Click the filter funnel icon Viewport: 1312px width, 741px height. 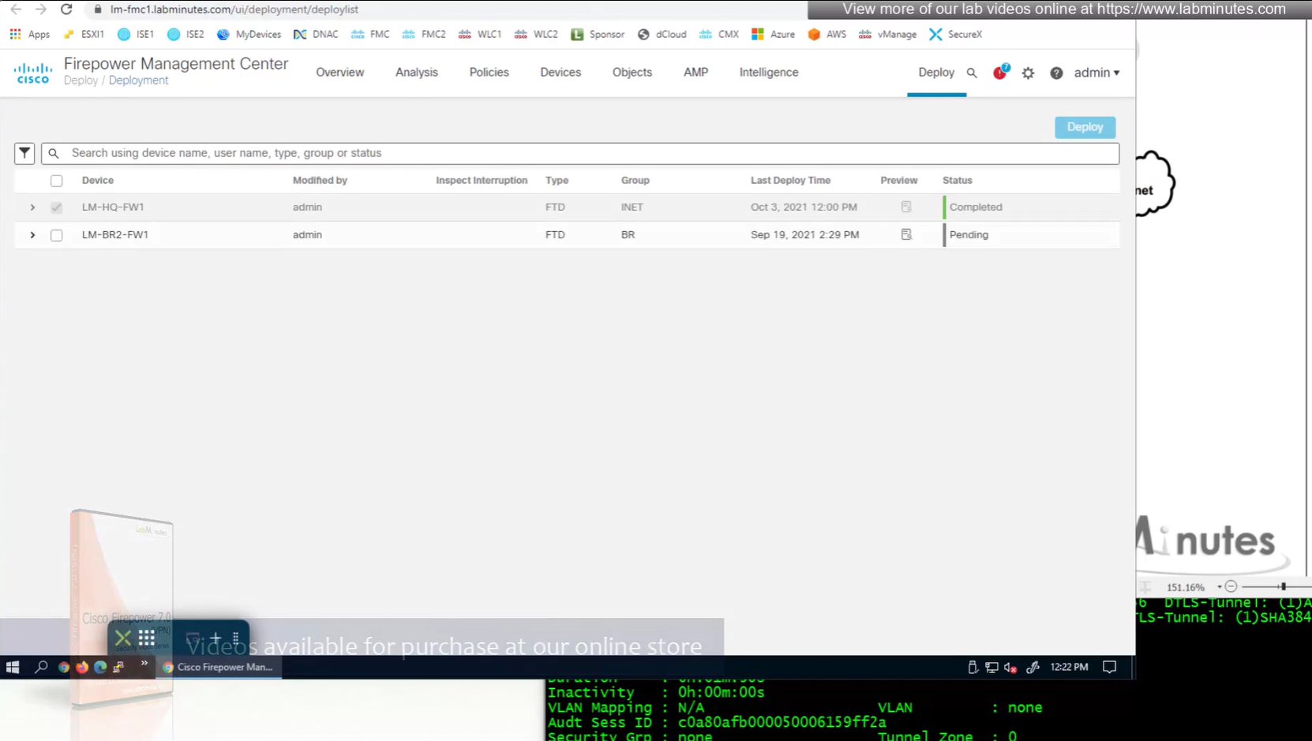click(x=24, y=153)
